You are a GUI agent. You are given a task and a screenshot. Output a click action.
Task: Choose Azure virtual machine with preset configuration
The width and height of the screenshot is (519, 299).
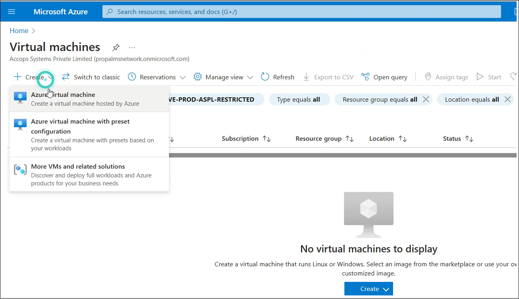point(89,134)
